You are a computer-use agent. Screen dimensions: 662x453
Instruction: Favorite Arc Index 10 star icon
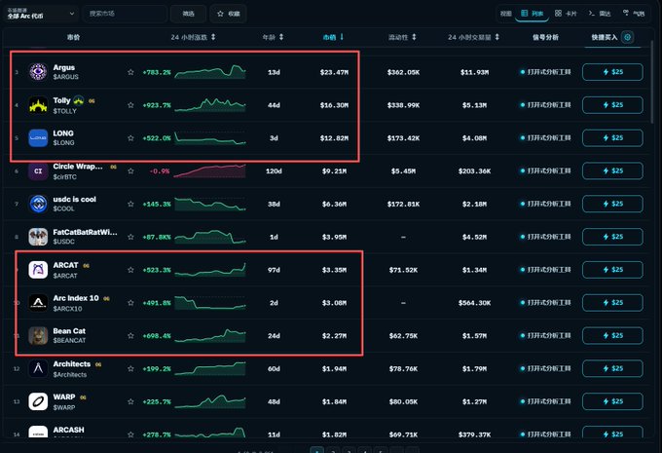tap(130, 303)
